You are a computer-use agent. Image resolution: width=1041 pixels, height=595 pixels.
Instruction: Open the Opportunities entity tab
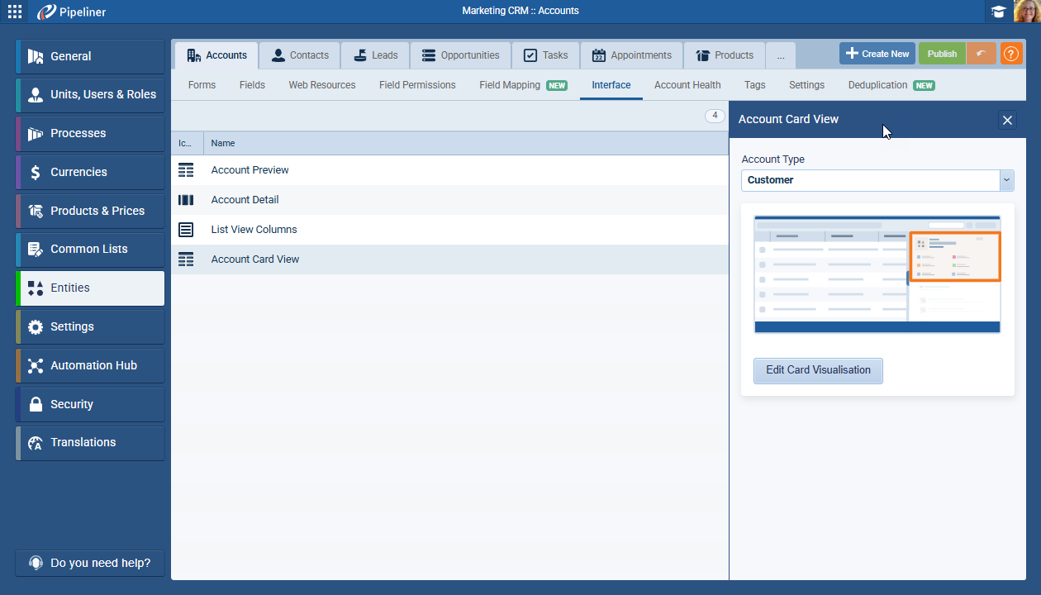coord(460,55)
